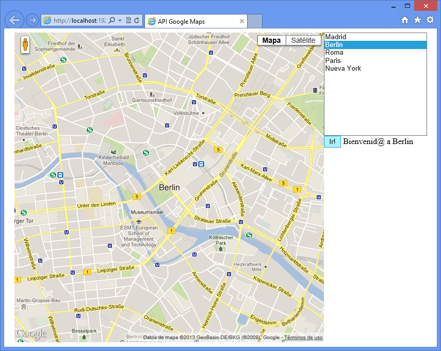This screenshot has width=441, height=351.
Task: Click the search magnifier in the address bar
Action: point(111,20)
